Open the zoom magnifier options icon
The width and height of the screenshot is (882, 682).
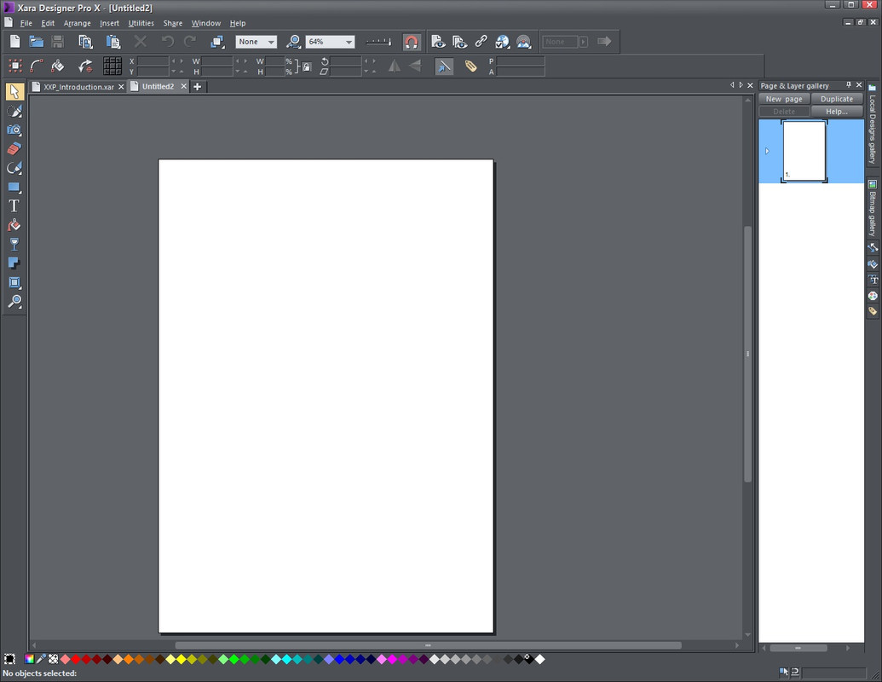pyautogui.click(x=293, y=42)
